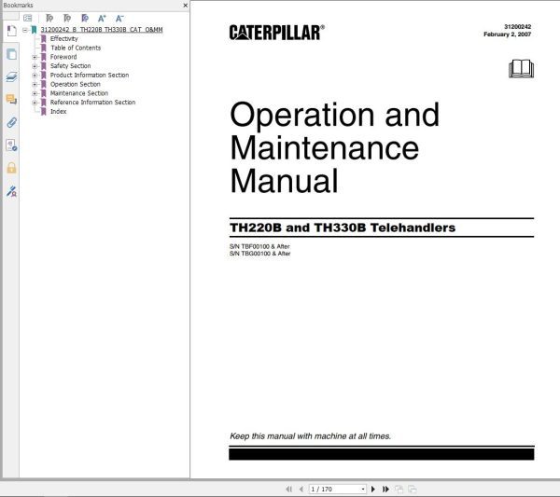Decrease bookmark text size with A- icon

pyautogui.click(x=119, y=18)
